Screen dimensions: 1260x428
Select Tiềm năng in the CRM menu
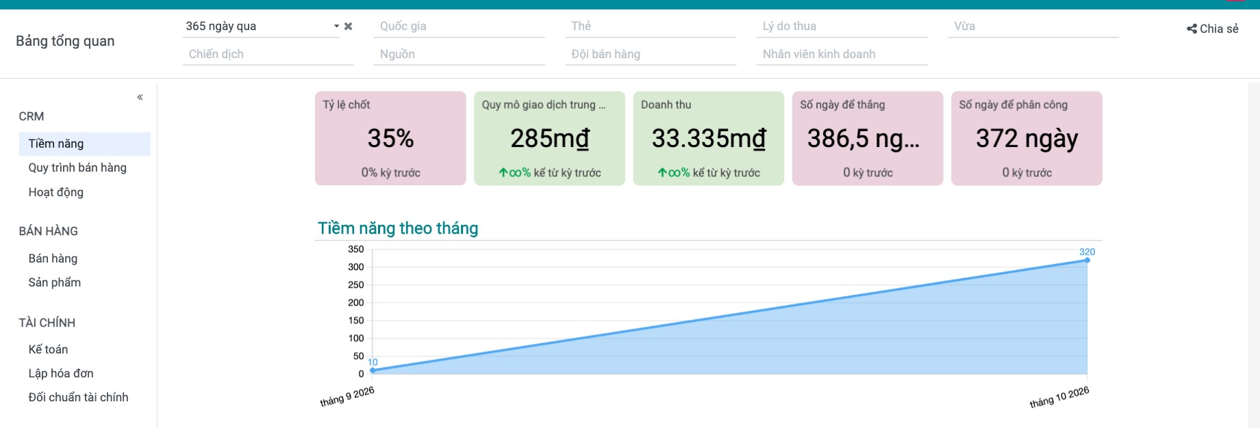tap(85, 144)
